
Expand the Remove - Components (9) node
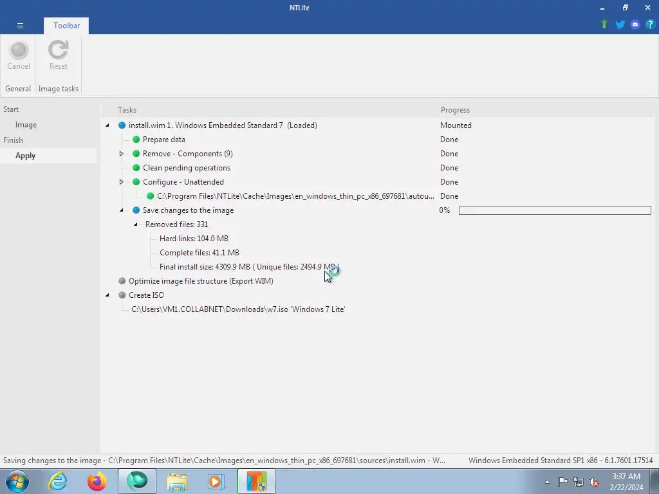click(x=122, y=154)
